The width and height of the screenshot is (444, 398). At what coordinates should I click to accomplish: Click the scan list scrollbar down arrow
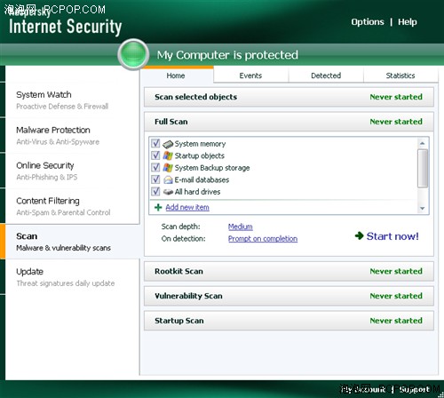[x=423, y=209]
